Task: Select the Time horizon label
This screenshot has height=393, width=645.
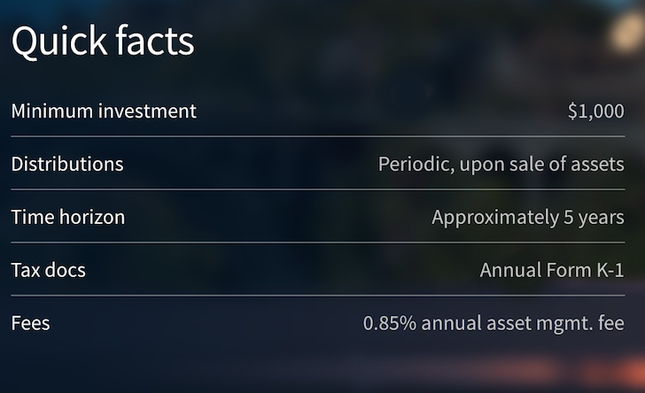Action: click(x=68, y=217)
